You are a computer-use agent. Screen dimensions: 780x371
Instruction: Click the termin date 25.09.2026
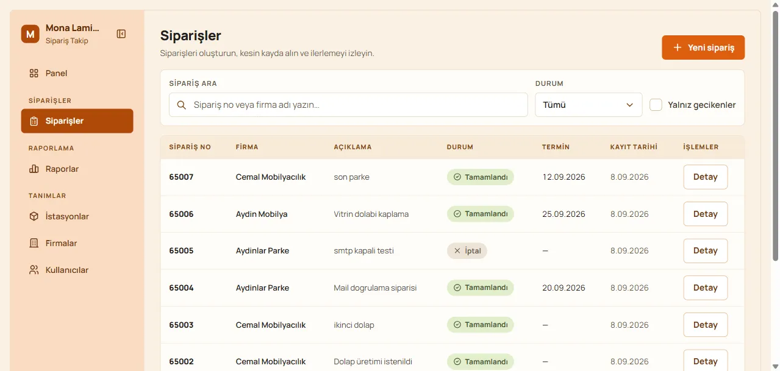click(564, 214)
